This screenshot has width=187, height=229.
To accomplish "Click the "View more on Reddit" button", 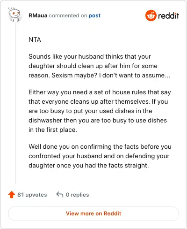I will click(x=93, y=214).
